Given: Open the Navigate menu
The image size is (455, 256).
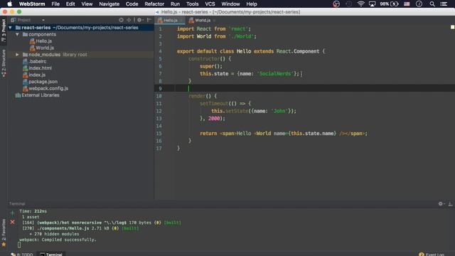Looking at the screenshot, I should [x=109, y=4].
